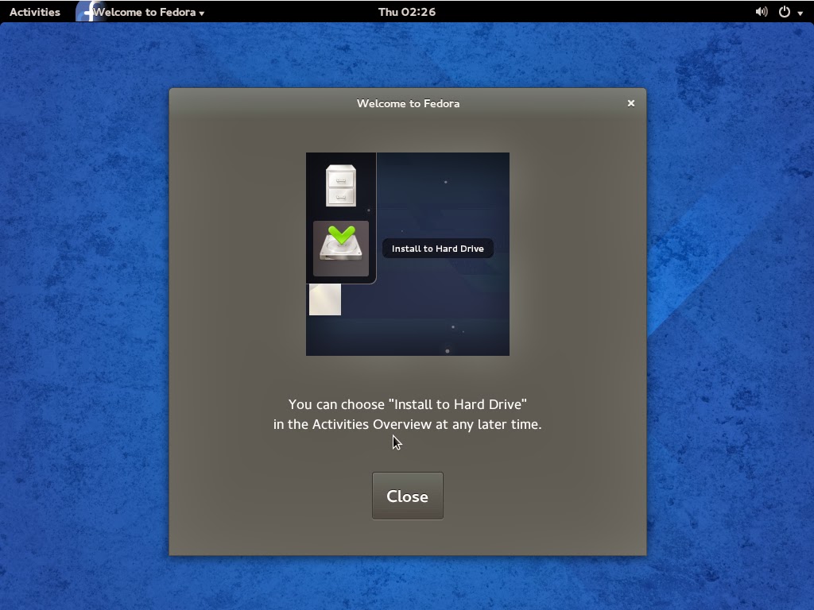Click the text 'You can choose "Install to Hard Drive"'

click(x=408, y=404)
